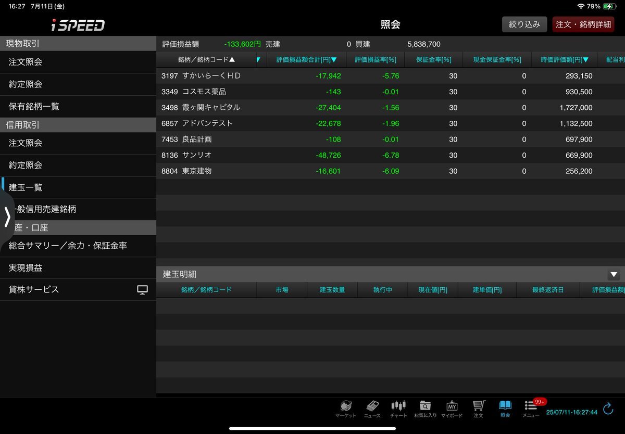The width and height of the screenshot is (625, 434).
Task: Open 一般信用売建銘柄 menu item
Action: click(78, 209)
